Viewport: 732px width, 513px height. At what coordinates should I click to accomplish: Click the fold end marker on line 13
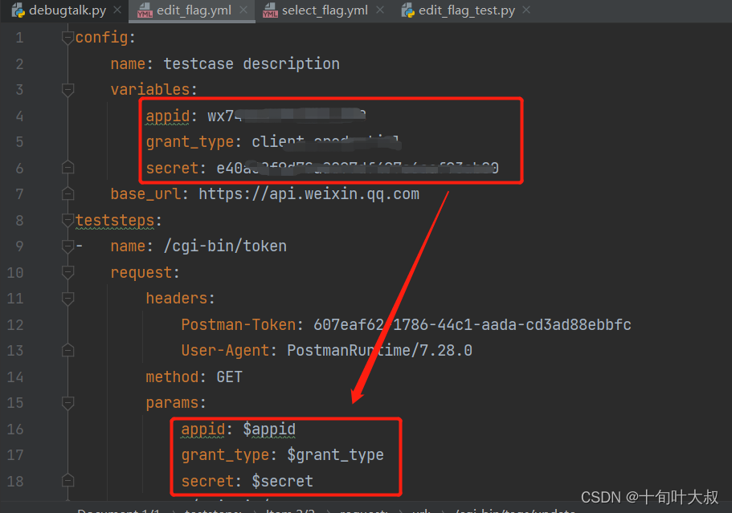[67, 351]
